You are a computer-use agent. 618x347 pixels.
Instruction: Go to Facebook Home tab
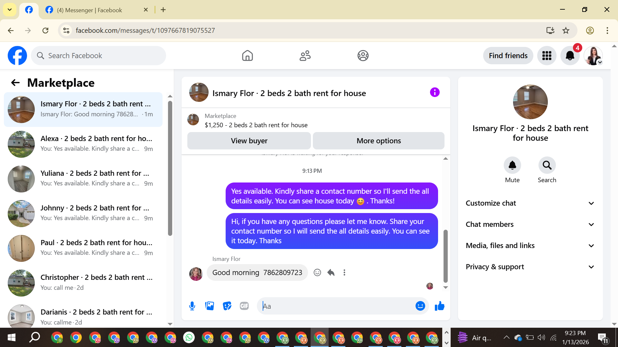(247, 56)
